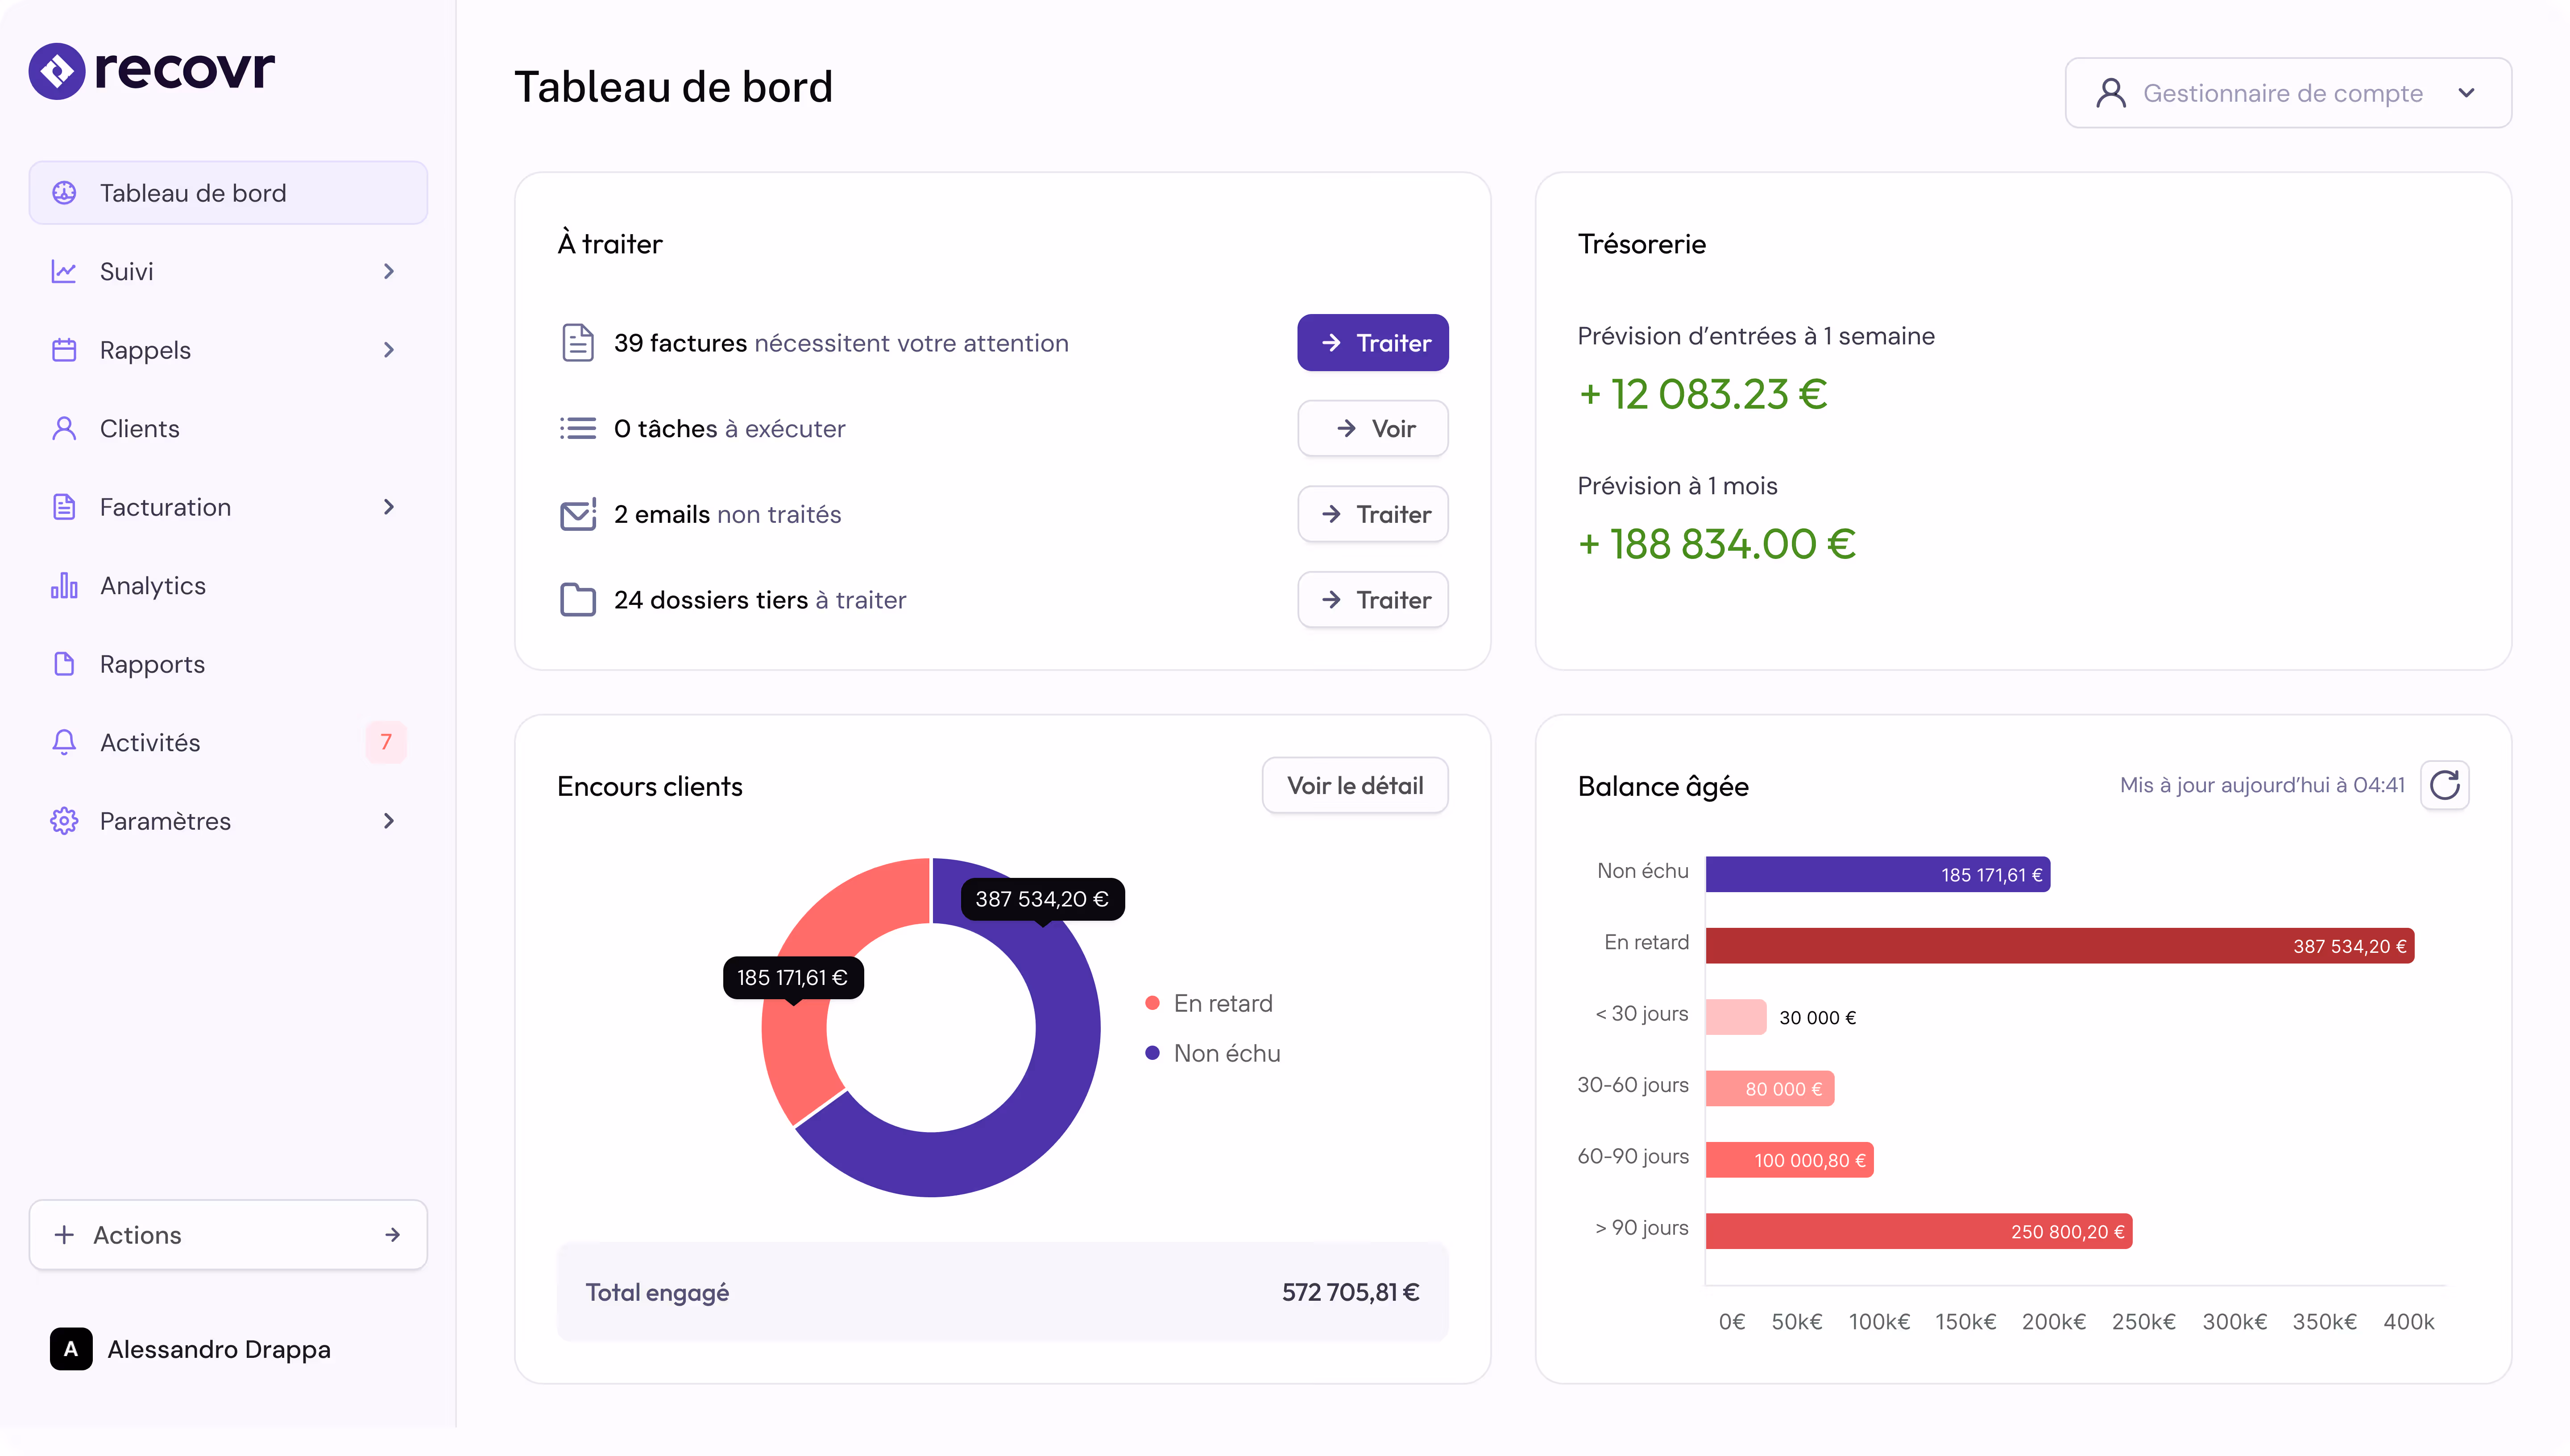Click the unprocessed emails envelope icon
The width and height of the screenshot is (2570, 1456).
(578, 514)
